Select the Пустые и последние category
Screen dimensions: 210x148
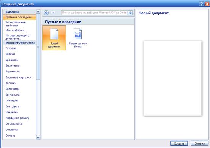[x=19, y=17]
